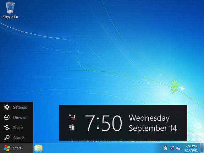Viewport: 204px width, 153px height.
Task: Click the Recycle Bin text label
Action: click(x=10, y=17)
